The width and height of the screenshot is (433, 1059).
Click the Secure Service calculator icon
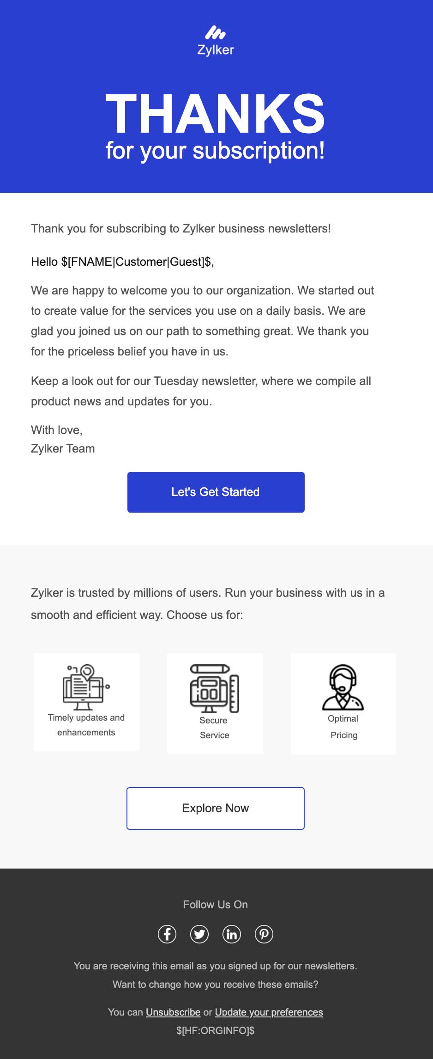[x=215, y=688]
